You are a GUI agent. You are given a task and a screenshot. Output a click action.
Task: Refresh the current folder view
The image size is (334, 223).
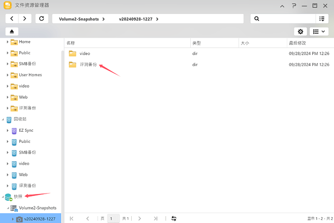tap(42, 18)
